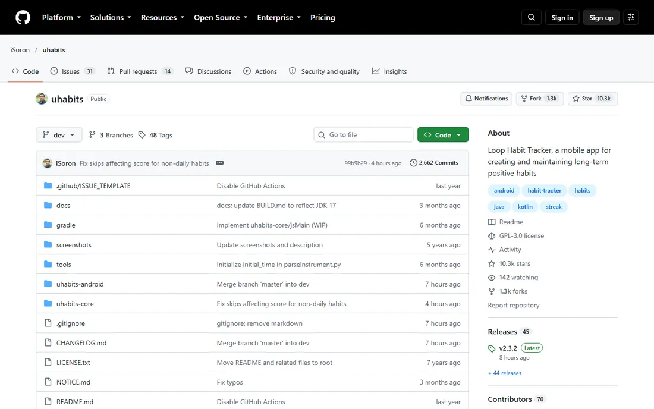The width and height of the screenshot is (654, 409).
Task: Switch to the Issues tab
Action: (x=73, y=71)
